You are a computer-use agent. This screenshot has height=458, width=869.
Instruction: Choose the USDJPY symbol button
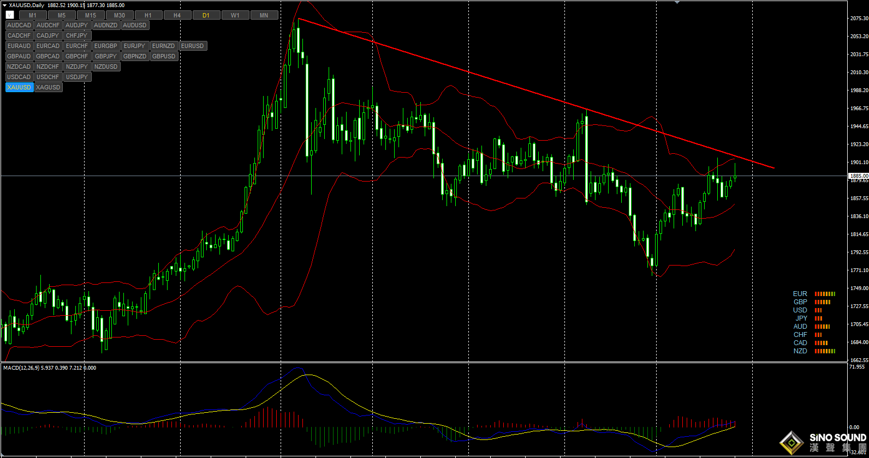(77, 77)
